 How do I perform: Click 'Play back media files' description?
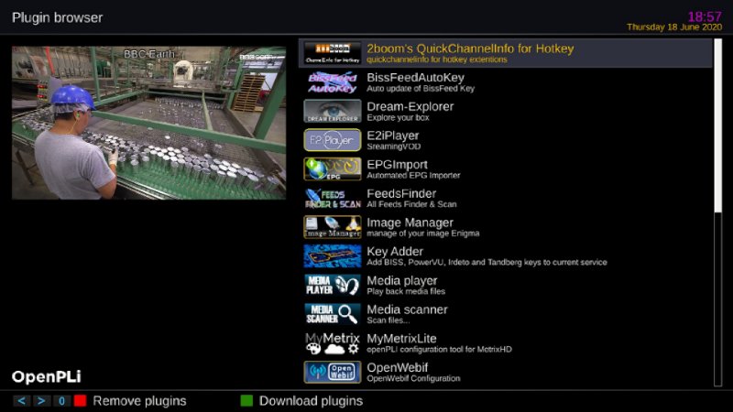(x=406, y=291)
